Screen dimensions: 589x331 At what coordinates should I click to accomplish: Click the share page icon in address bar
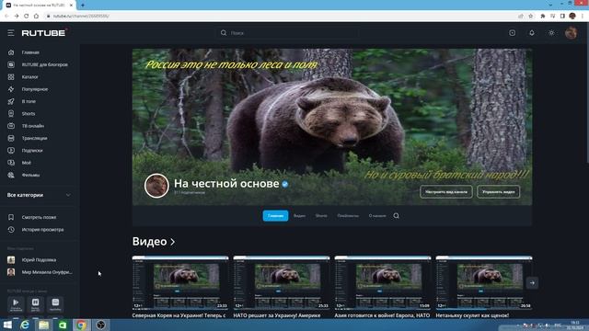coord(521,17)
